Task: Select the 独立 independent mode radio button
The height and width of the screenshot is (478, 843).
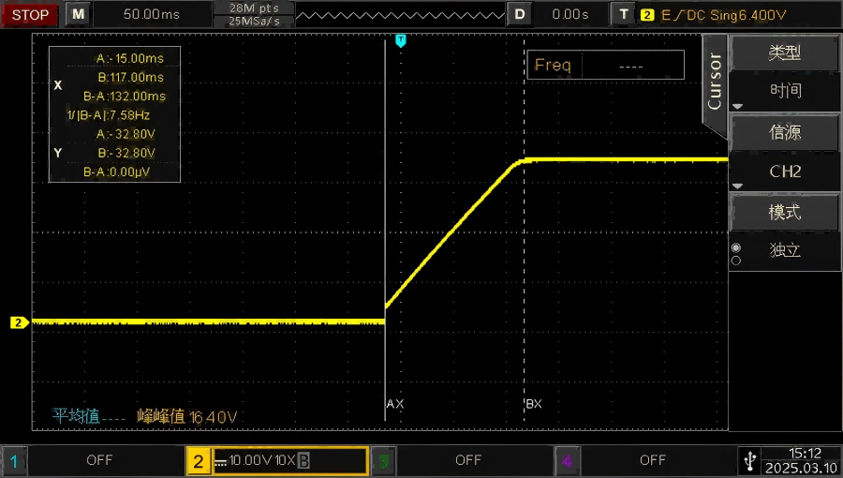Action: 735,248
